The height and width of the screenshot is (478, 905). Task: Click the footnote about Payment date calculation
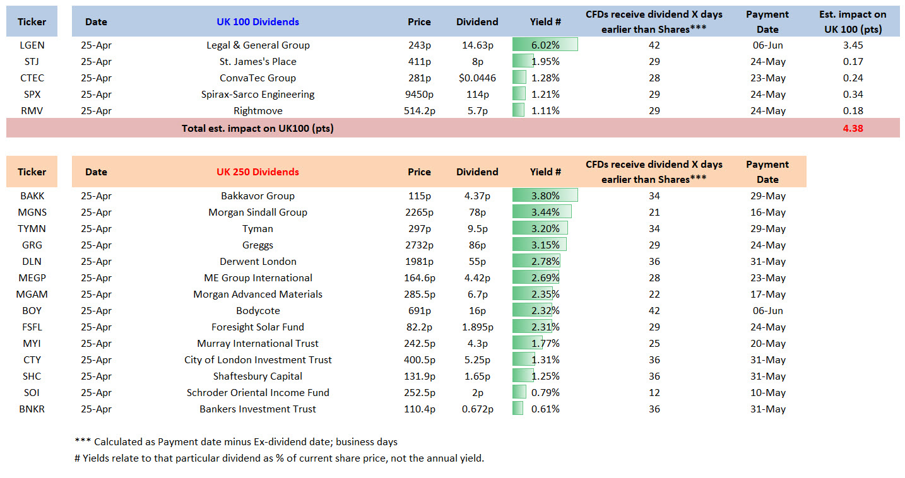click(236, 441)
